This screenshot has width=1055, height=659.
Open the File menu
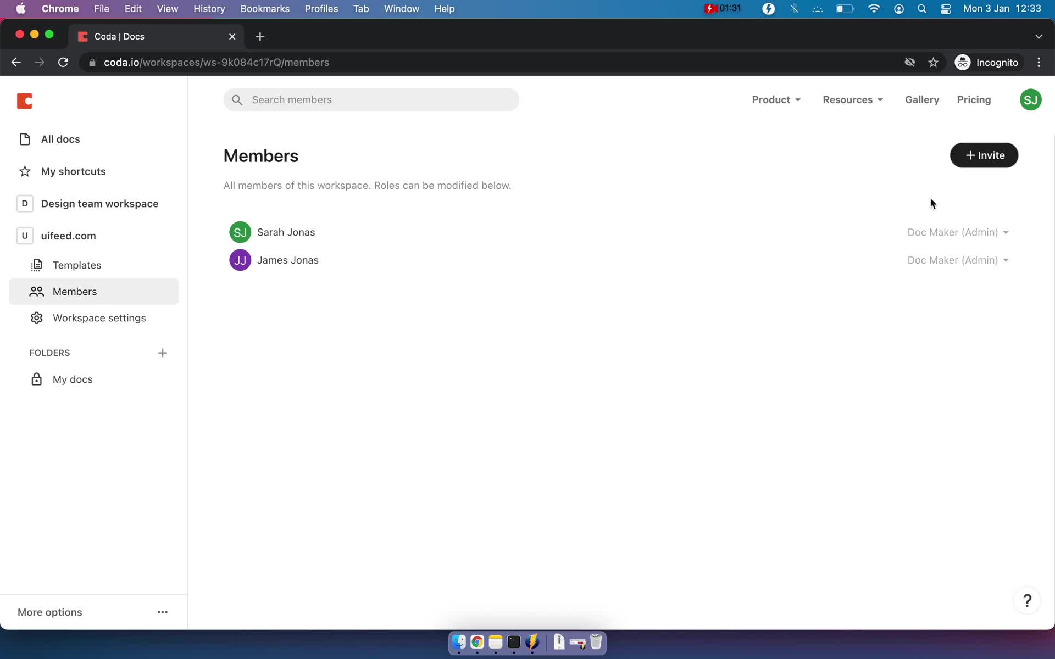point(101,9)
